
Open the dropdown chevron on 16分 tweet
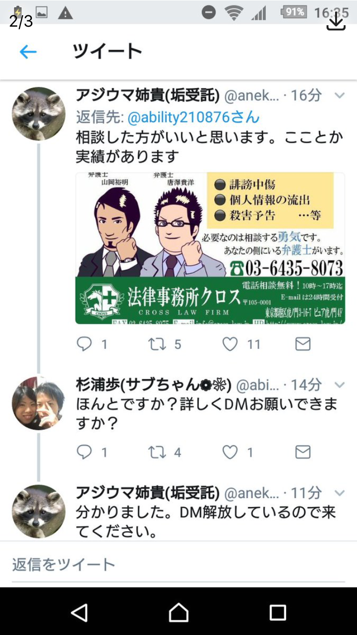click(x=339, y=96)
